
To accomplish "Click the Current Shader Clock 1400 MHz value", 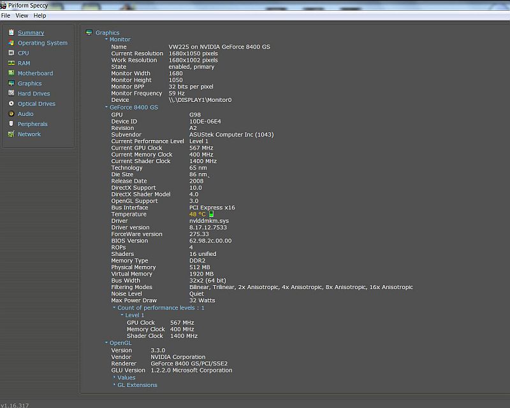I will click(x=203, y=161).
